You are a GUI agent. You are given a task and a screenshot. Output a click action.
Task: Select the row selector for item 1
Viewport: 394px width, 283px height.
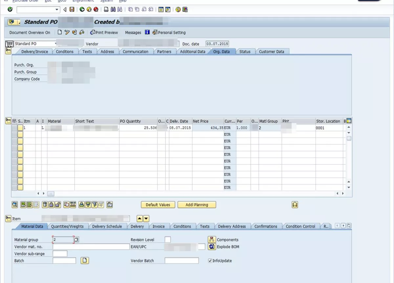15,128
